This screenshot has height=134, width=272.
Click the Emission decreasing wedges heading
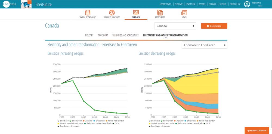(157, 53)
